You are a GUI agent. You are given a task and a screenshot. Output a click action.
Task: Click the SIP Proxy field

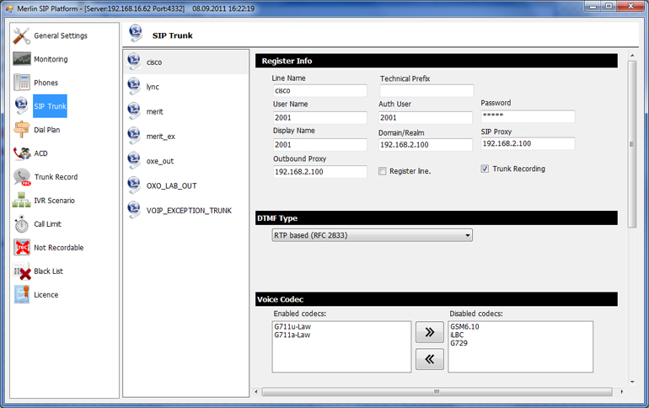point(528,143)
